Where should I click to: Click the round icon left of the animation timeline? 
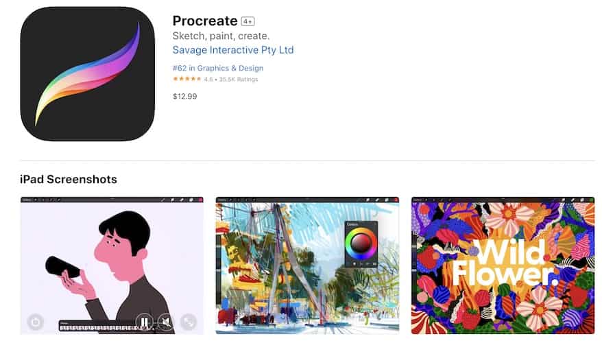click(x=36, y=322)
